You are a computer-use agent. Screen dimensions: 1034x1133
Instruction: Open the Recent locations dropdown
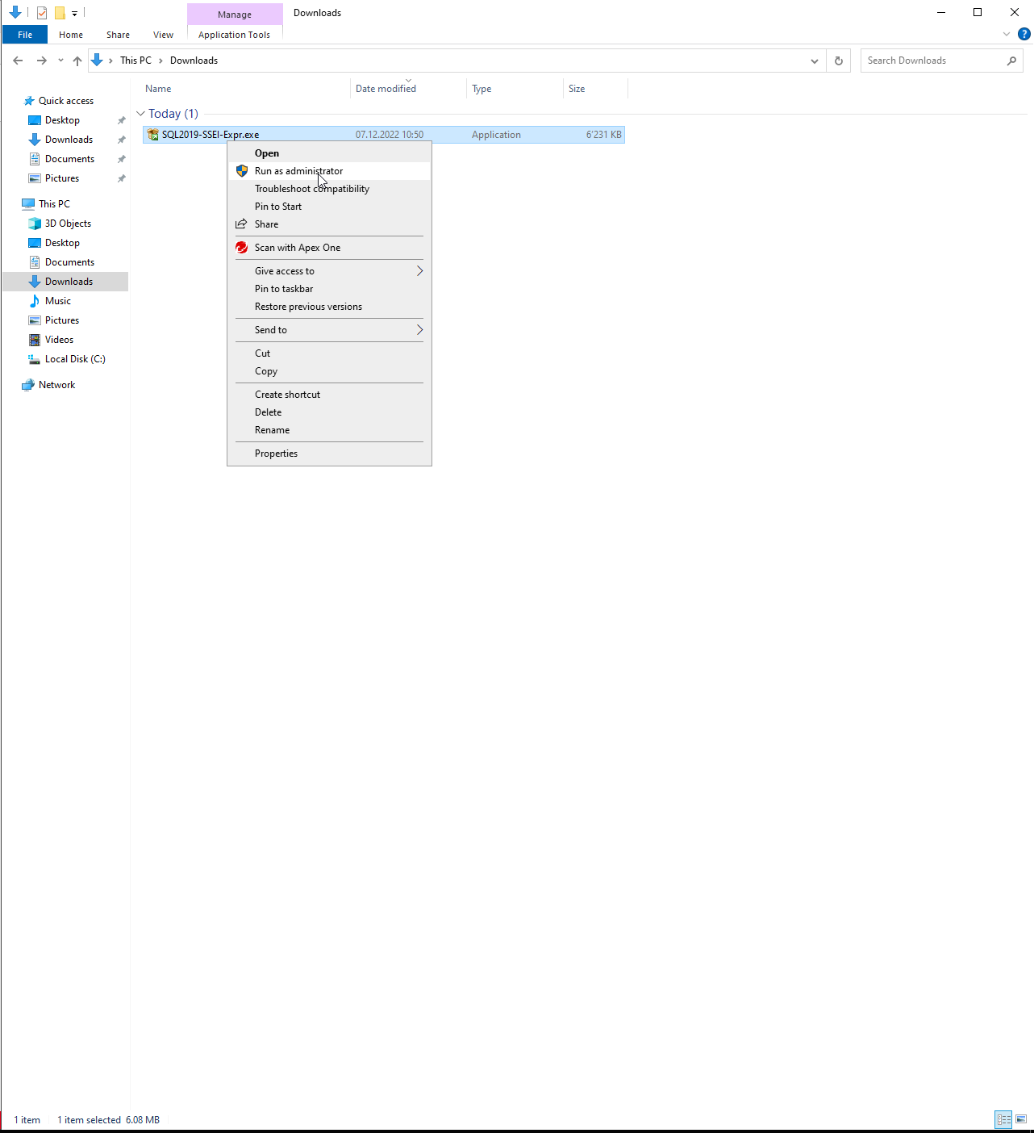[x=60, y=61]
